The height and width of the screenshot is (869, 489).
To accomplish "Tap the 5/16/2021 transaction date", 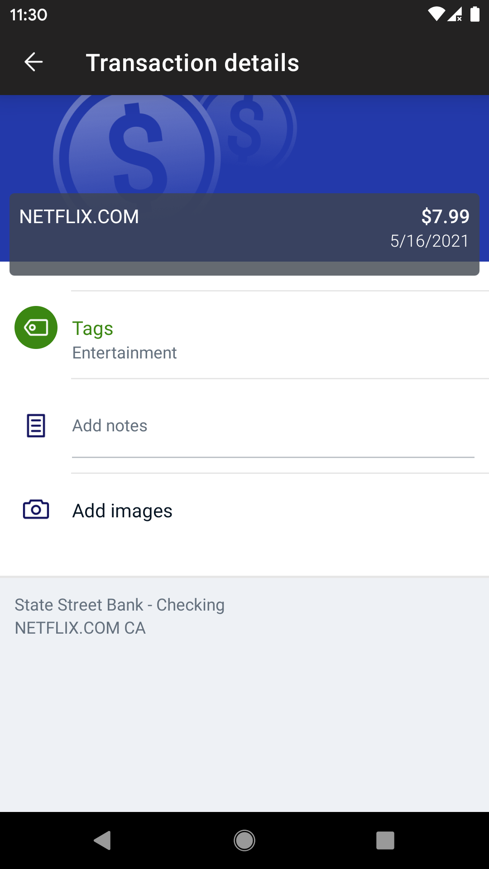I will [429, 241].
